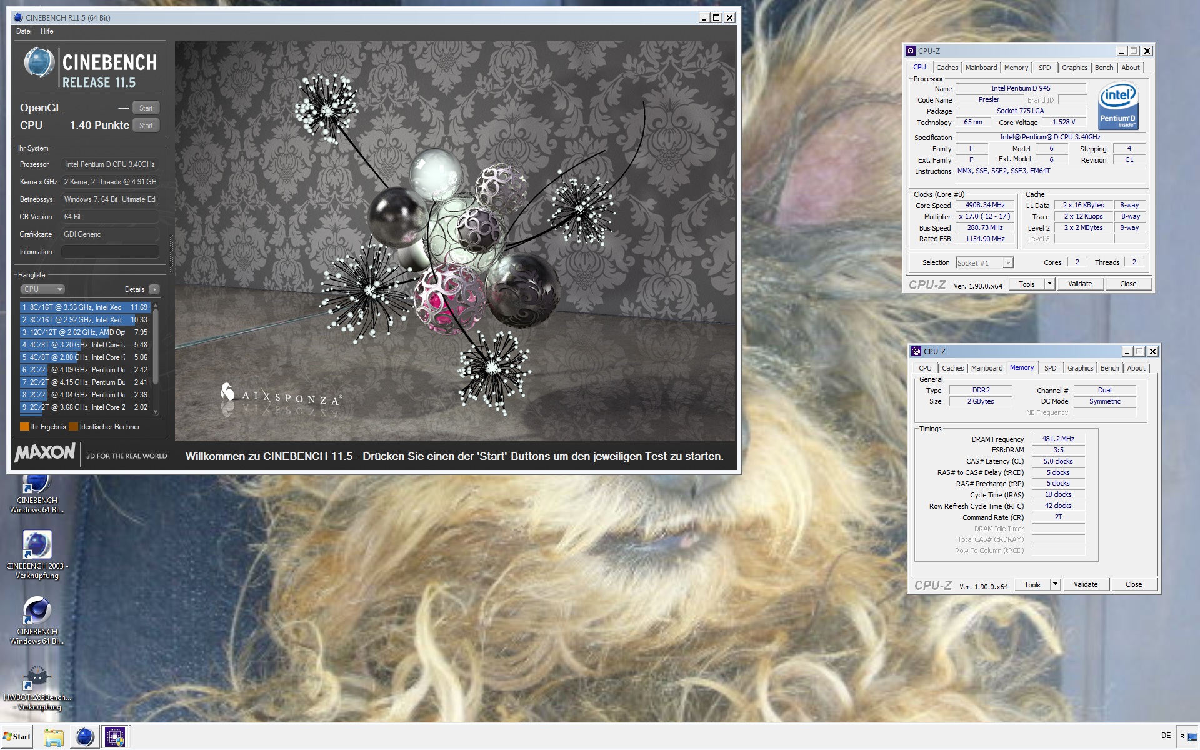The image size is (1200, 750).
Task: Click the Intel Pentium D logo in CPU-Z
Action: tap(1118, 107)
